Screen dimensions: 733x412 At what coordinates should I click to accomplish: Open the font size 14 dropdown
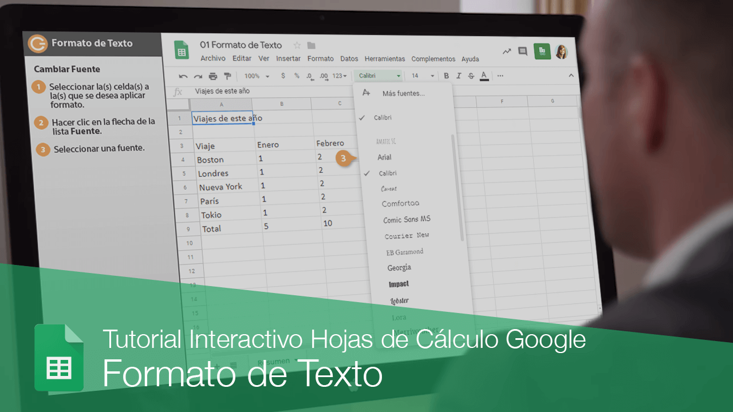coord(423,76)
